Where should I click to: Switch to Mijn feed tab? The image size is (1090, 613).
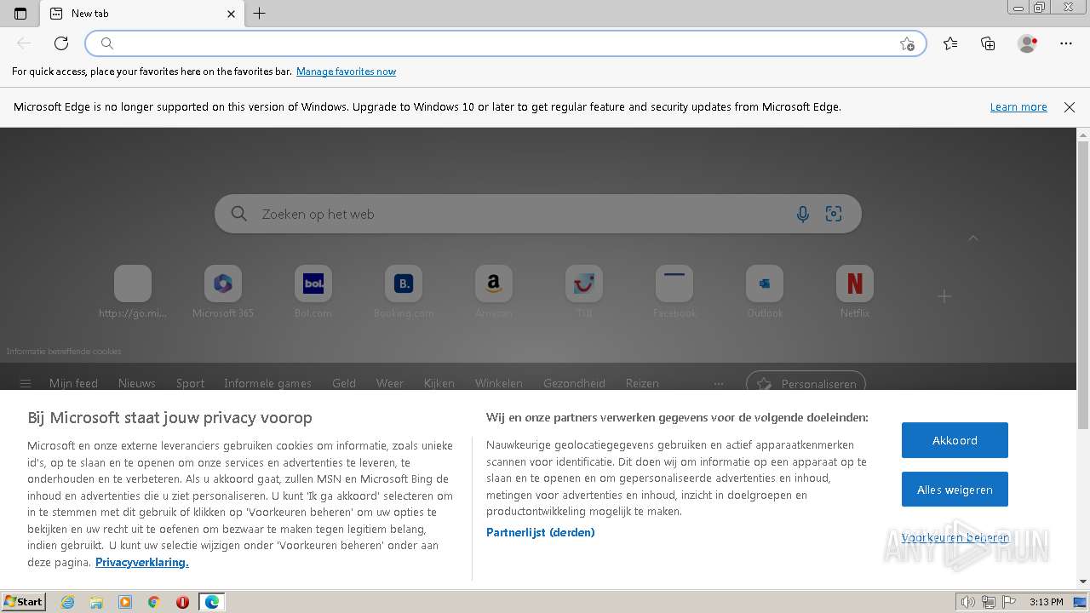(x=73, y=383)
